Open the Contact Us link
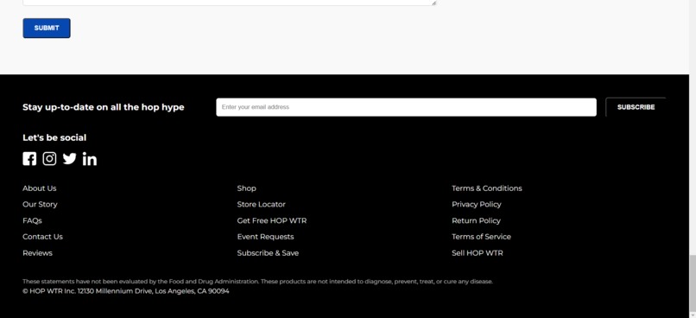The width and height of the screenshot is (696, 318). 42,237
